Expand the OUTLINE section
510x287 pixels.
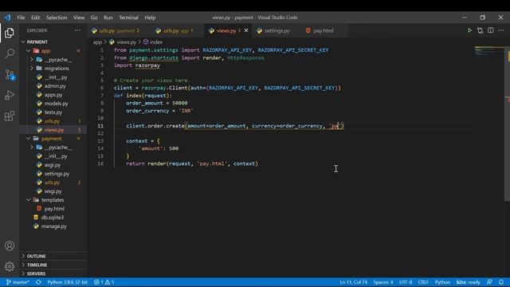[x=53, y=256]
